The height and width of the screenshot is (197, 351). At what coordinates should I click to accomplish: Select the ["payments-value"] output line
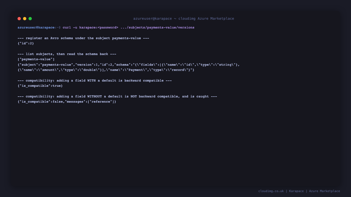click(x=36, y=59)
